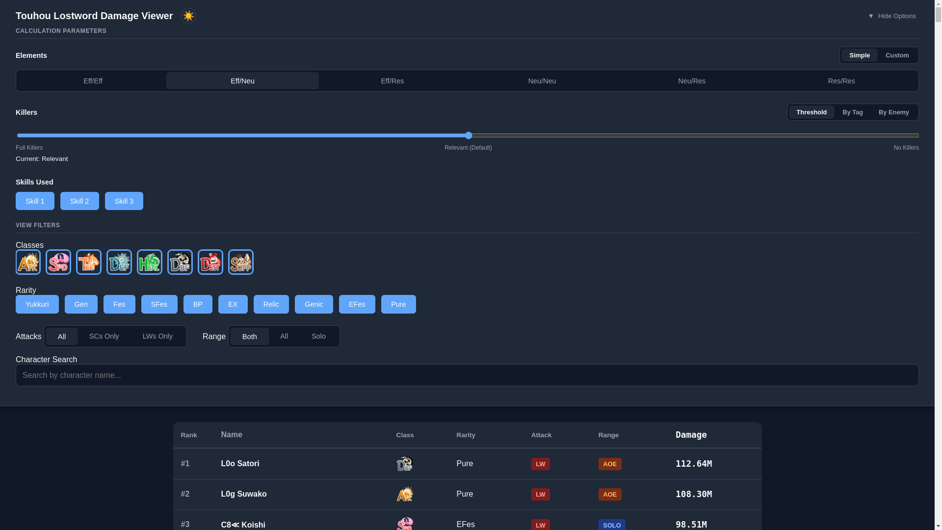
Task: Switch Elements mode to Custom
Action: pos(897,55)
